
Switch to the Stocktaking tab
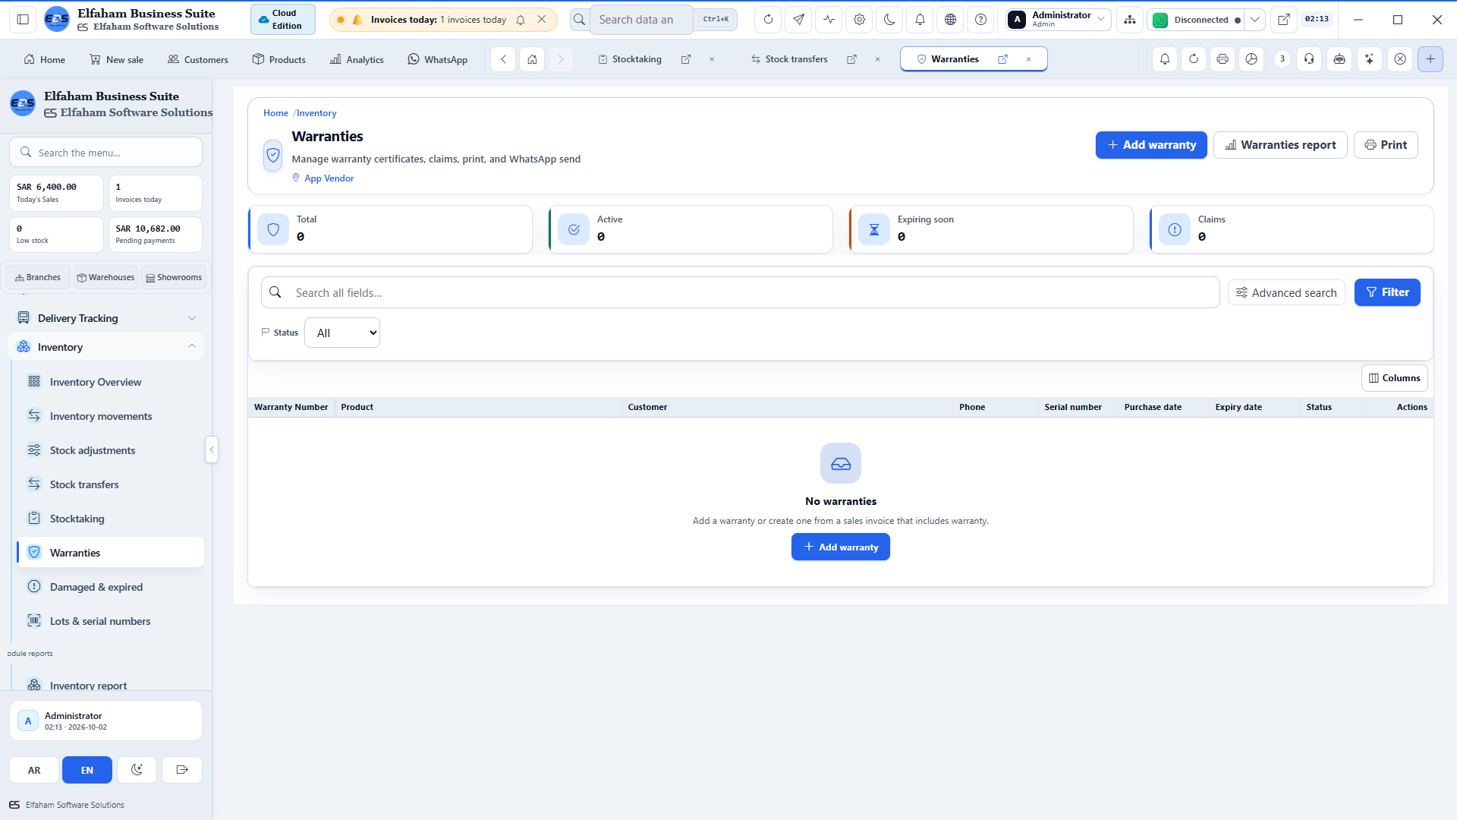click(x=630, y=59)
